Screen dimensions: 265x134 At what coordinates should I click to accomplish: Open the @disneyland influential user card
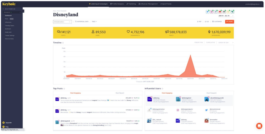point(189,100)
